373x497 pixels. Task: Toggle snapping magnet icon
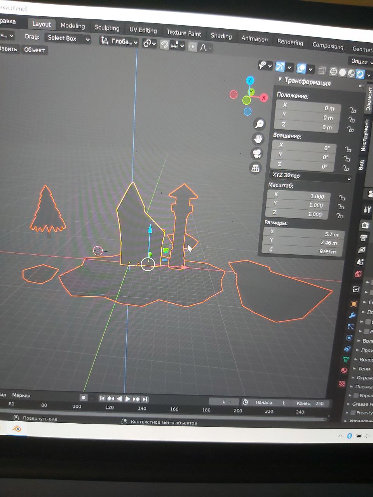pos(165,45)
